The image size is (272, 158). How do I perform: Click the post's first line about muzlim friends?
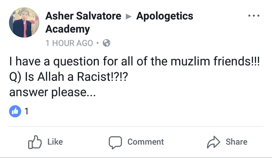click(134, 62)
